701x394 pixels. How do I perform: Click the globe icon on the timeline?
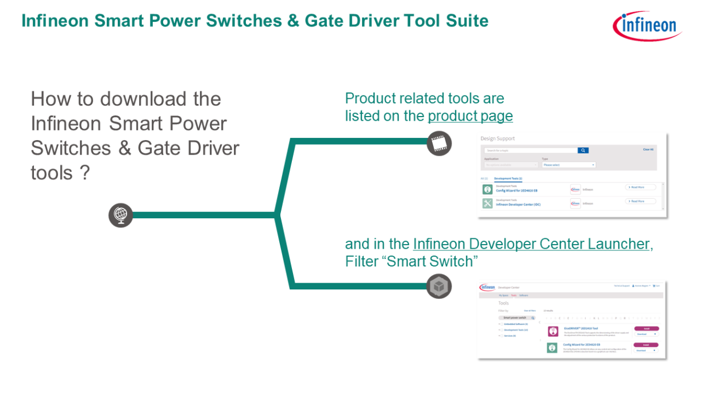(x=121, y=215)
